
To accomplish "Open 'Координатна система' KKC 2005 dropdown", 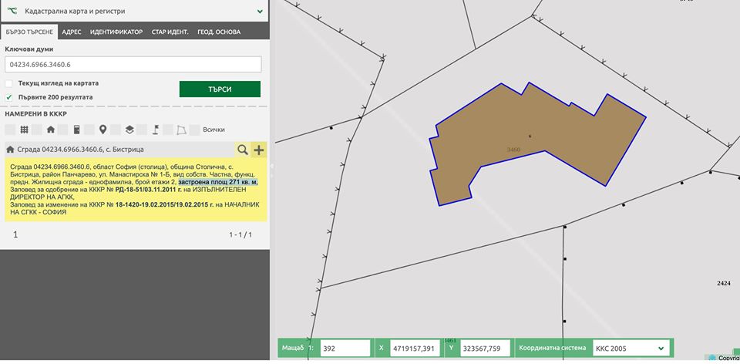I will point(631,349).
